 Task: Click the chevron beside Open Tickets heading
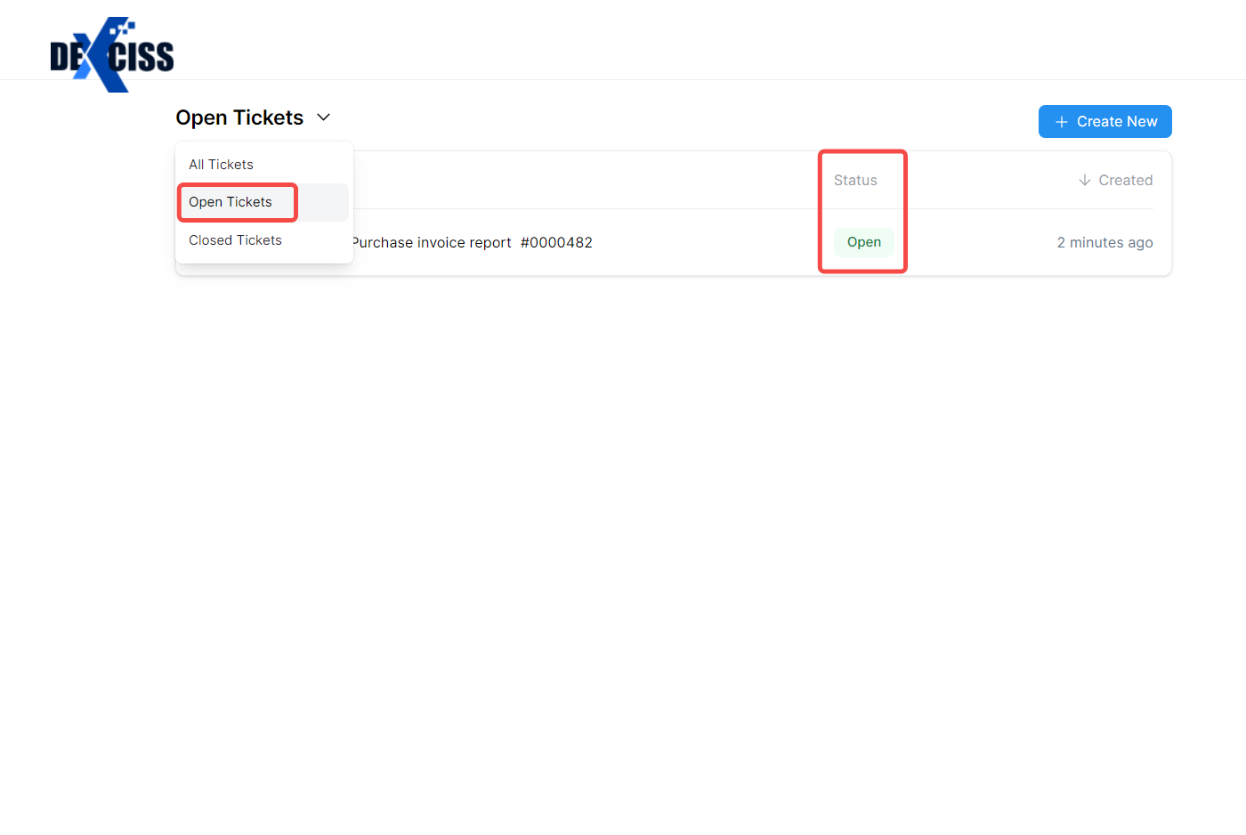(324, 118)
